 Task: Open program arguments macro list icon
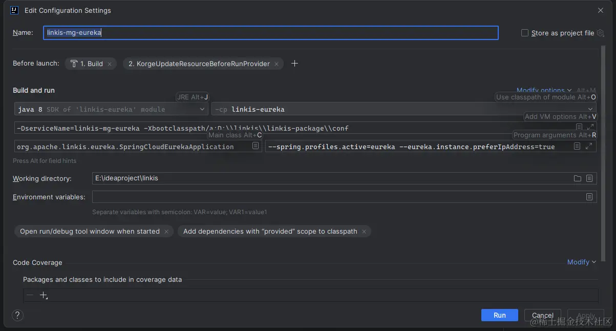[x=577, y=146]
